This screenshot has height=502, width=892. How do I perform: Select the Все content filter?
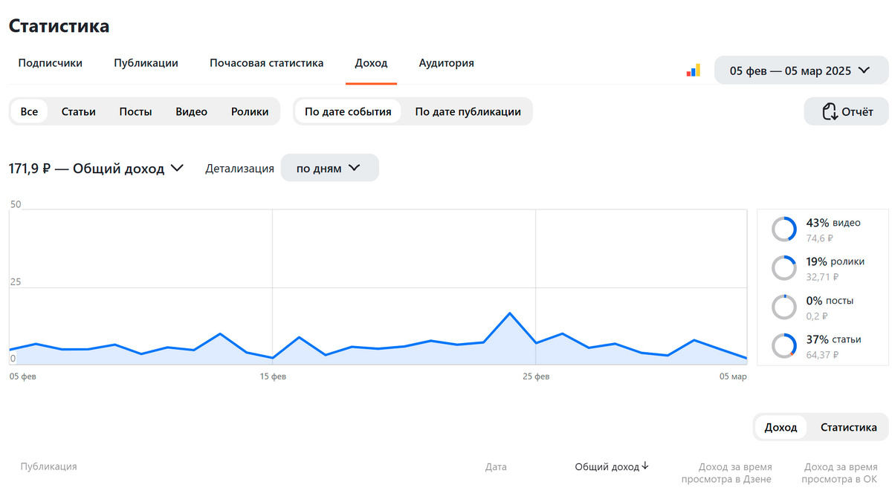pyautogui.click(x=29, y=111)
